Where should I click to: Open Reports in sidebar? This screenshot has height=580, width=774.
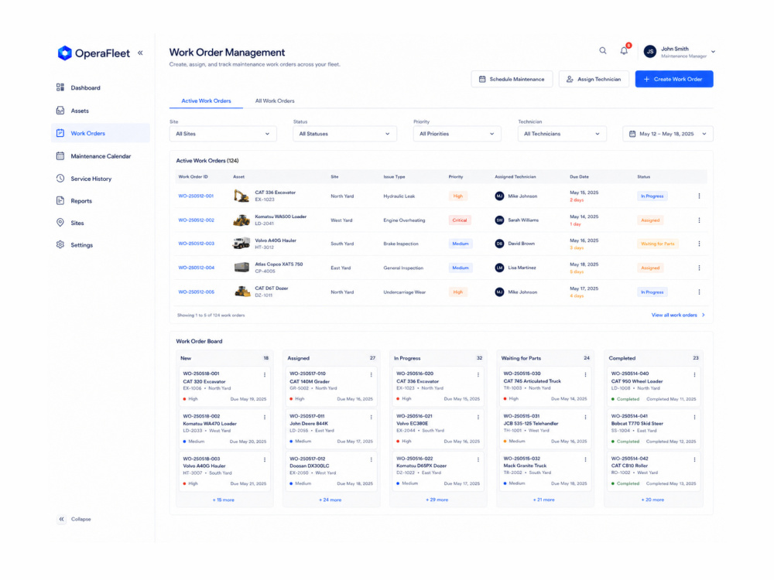[x=100, y=201]
